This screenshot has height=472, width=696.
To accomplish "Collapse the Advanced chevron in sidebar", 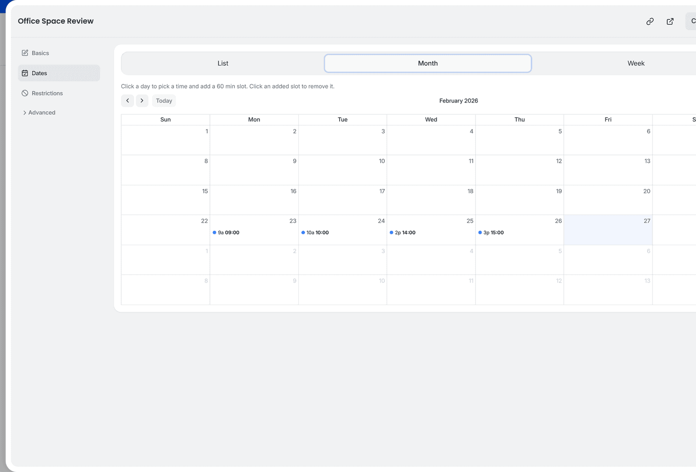I will tap(25, 112).
